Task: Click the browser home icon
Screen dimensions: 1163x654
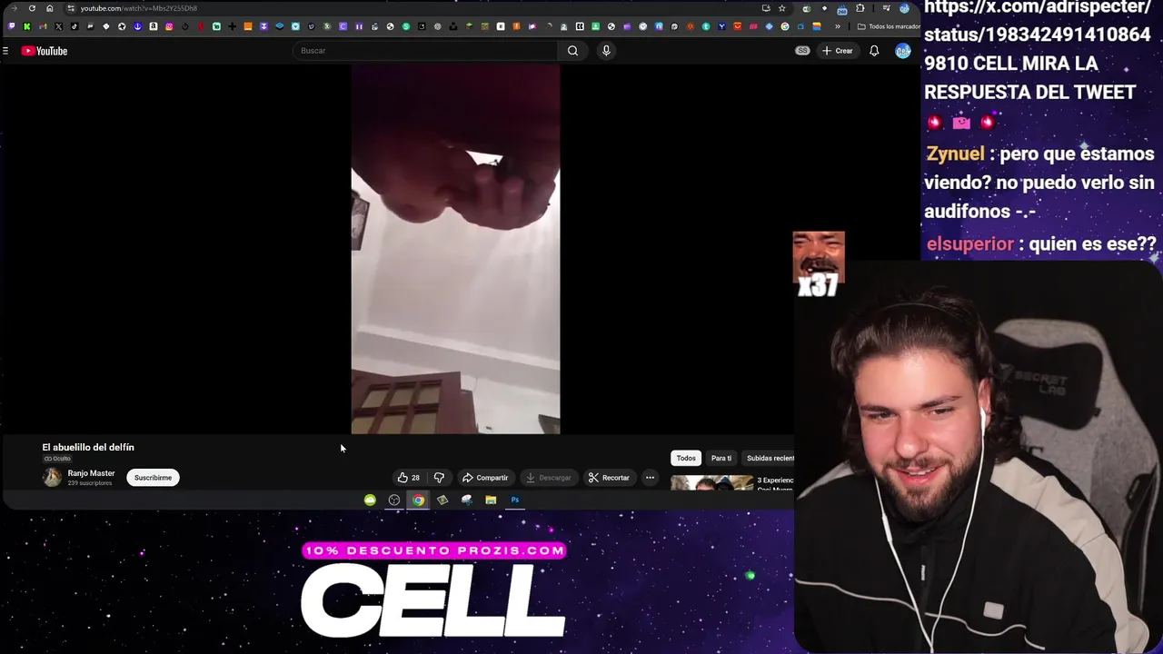Action: pyautogui.click(x=50, y=8)
